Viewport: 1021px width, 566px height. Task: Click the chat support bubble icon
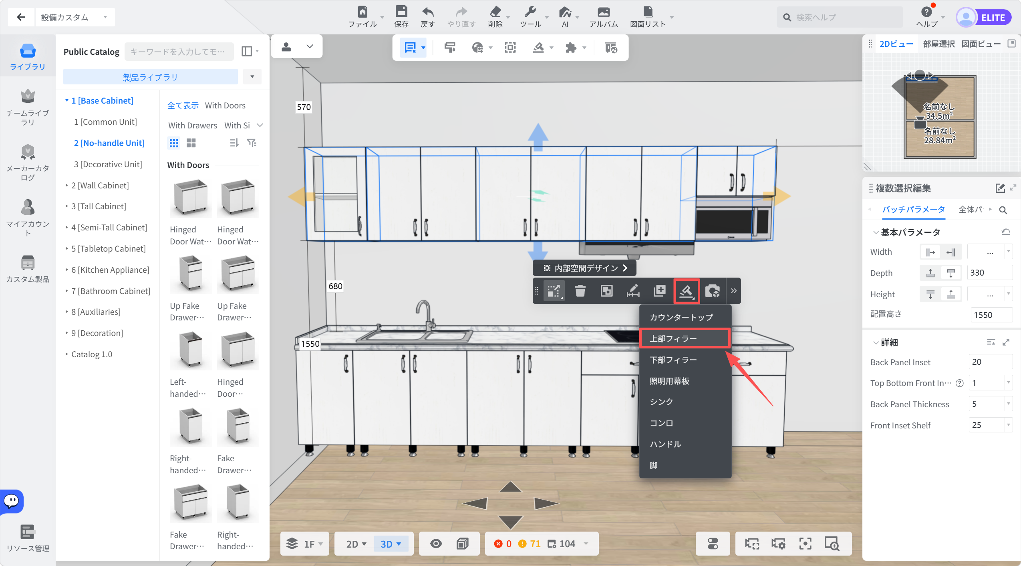(x=12, y=501)
